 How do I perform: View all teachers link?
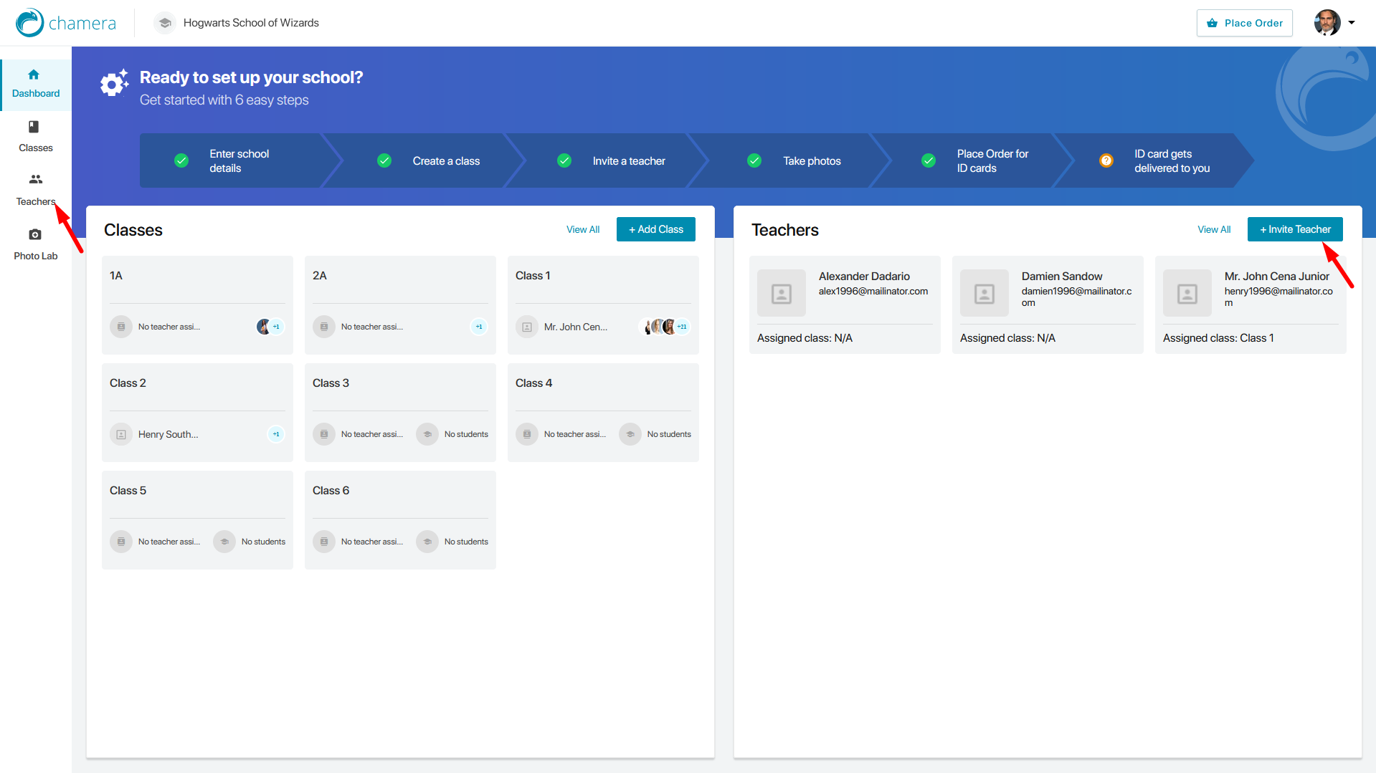(x=1214, y=229)
